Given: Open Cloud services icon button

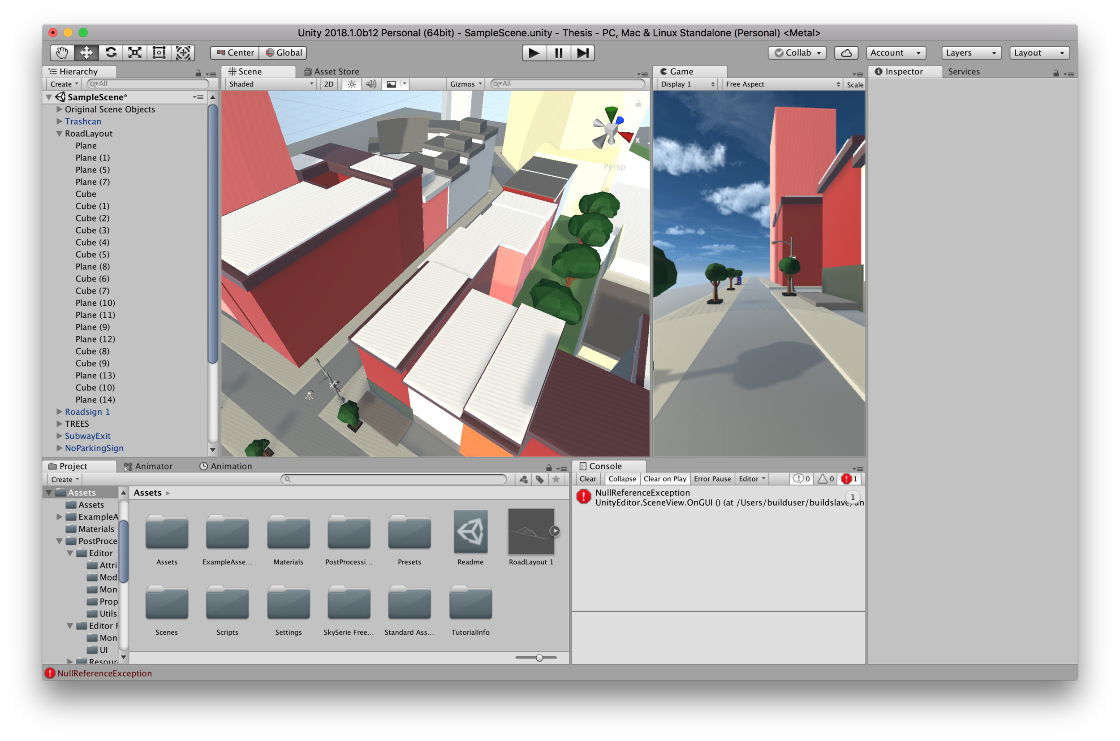Looking at the screenshot, I should point(846,53).
